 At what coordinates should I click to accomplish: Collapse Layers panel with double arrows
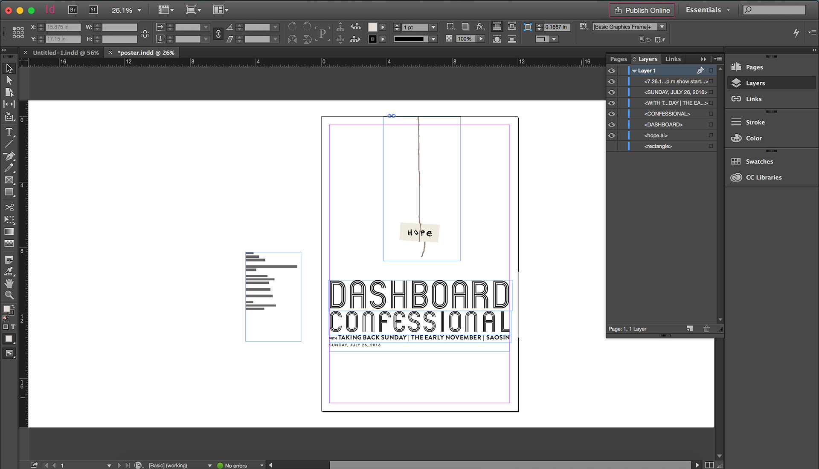pos(703,59)
